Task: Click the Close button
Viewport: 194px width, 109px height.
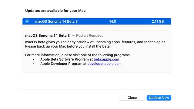Action: click(x=132, y=98)
